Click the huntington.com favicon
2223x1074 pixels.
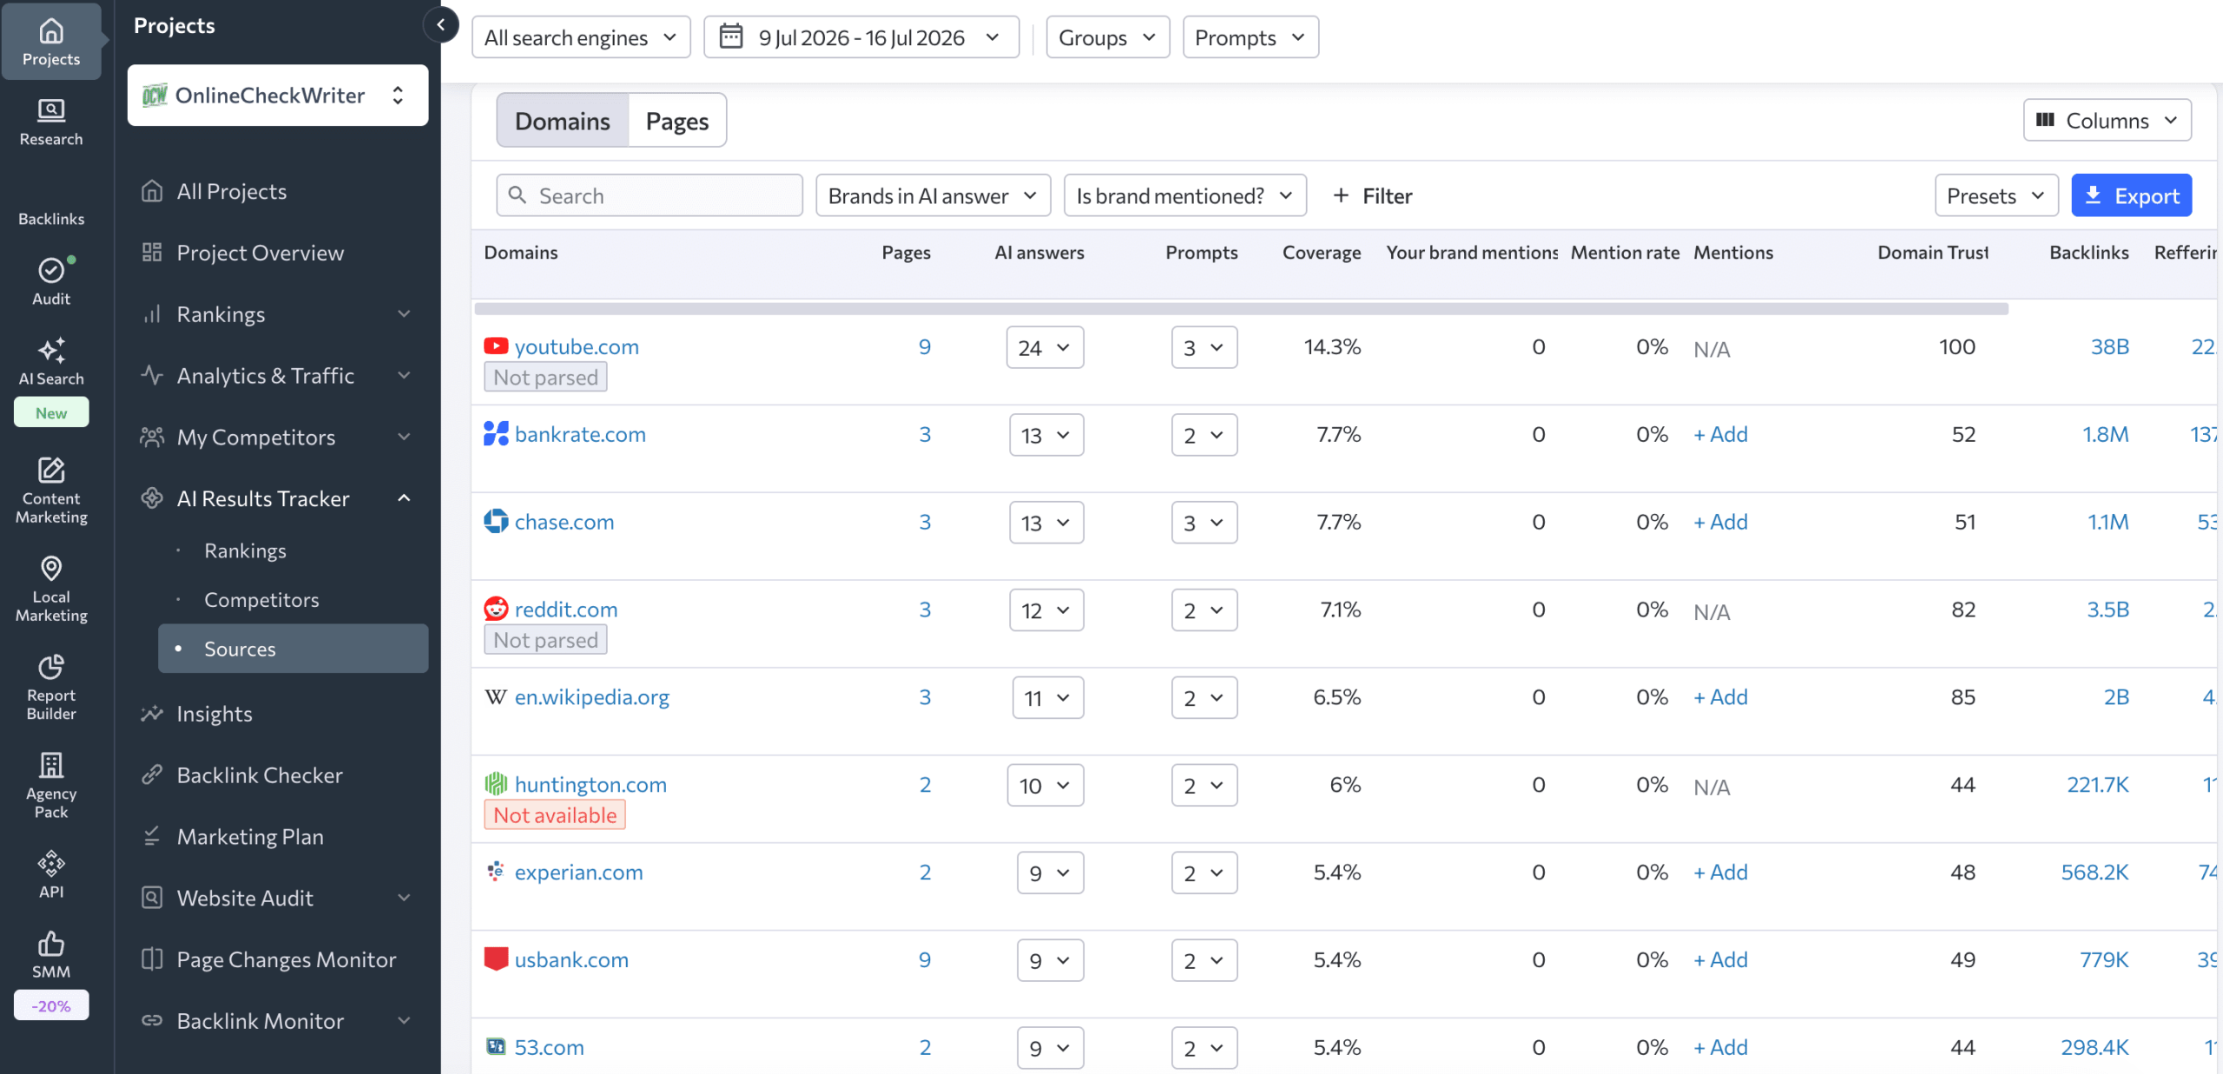(x=496, y=784)
